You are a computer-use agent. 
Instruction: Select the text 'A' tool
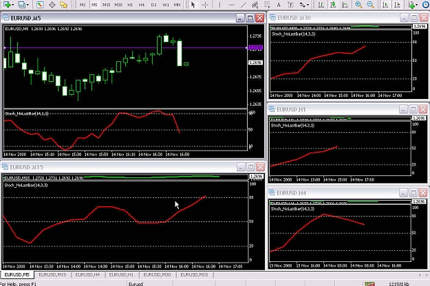279,5
